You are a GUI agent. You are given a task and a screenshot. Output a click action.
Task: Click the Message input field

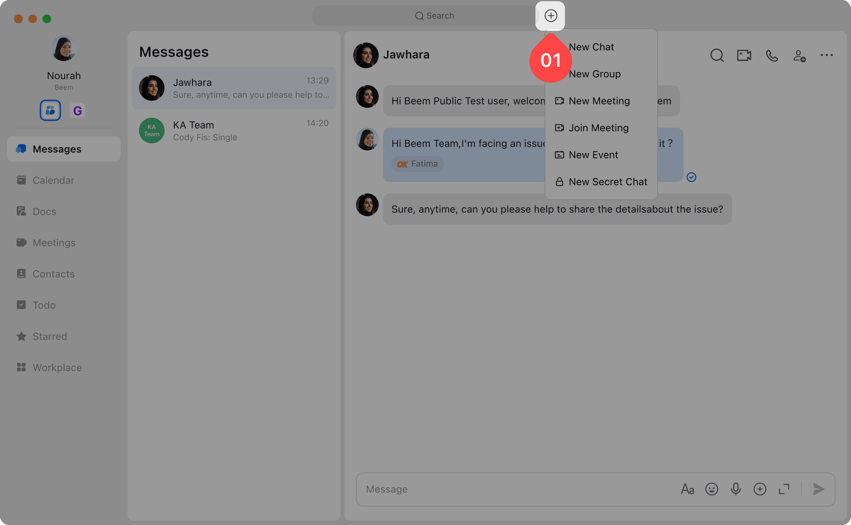(x=512, y=489)
